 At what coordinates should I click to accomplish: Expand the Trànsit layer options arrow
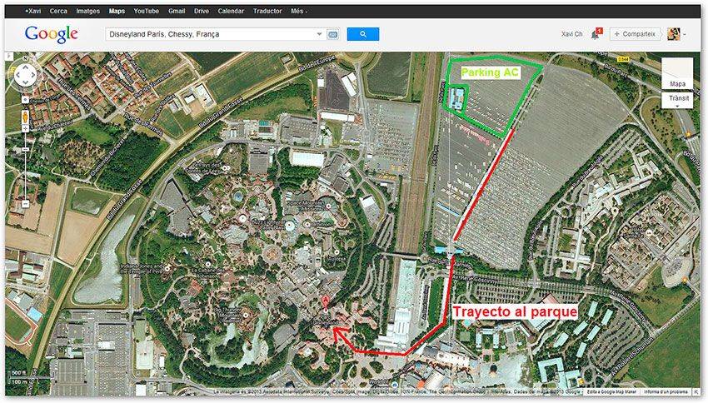tap(677, 107)
